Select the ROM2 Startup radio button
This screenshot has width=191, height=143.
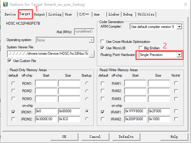pyautogui.click(x=87, y=91)
